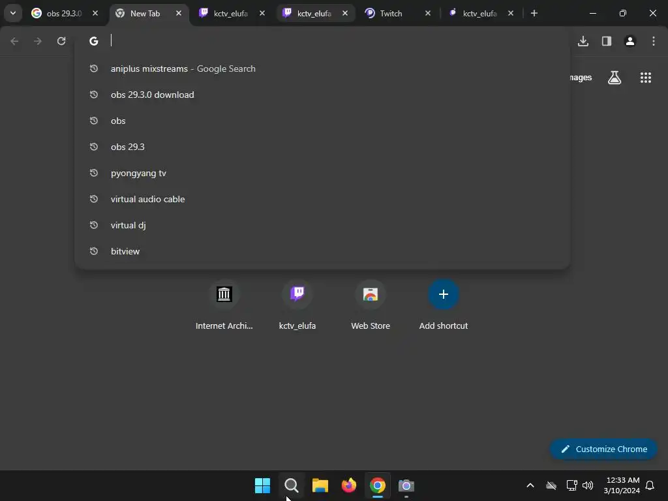668x501 pixels.
Task: Open Chrome three-dot menu
Action: click(x=654, y=41)
